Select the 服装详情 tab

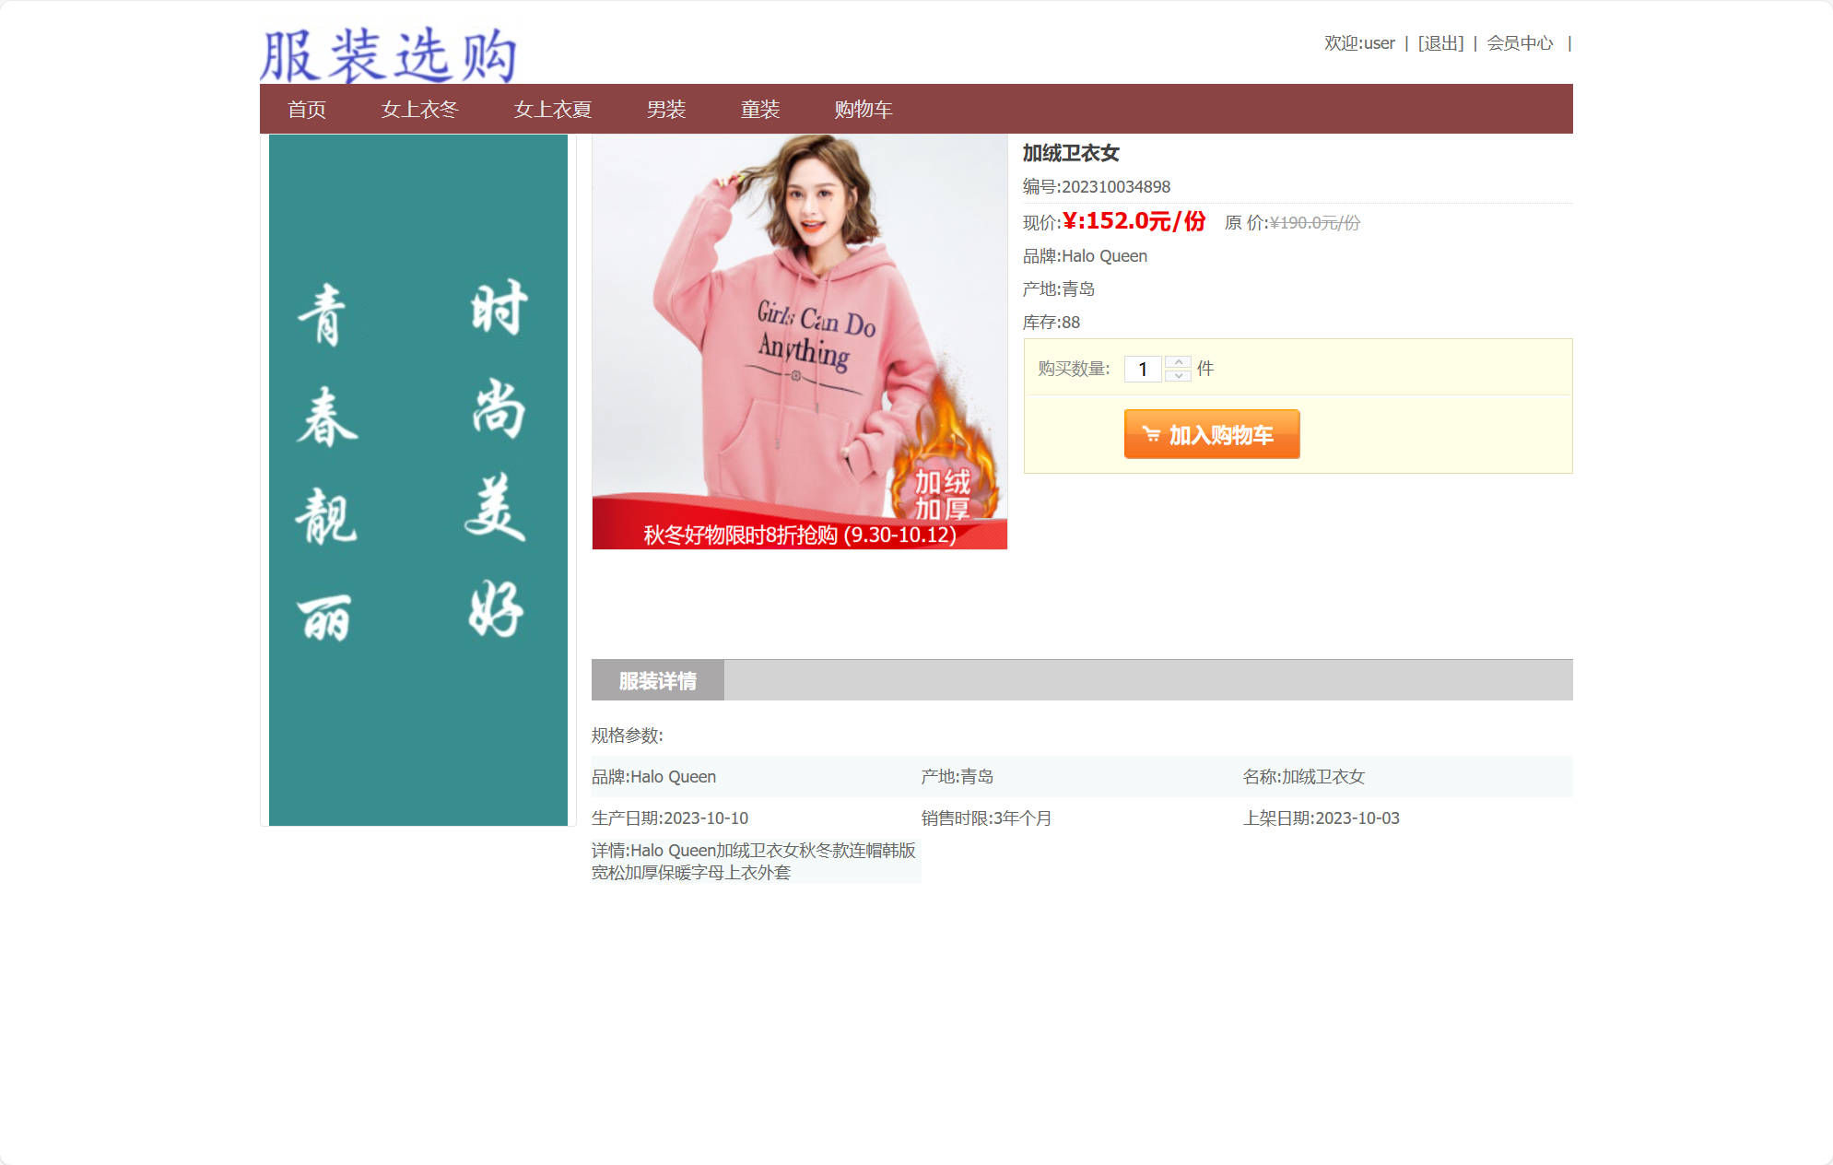pyautogui.click(x=657, y=680)
